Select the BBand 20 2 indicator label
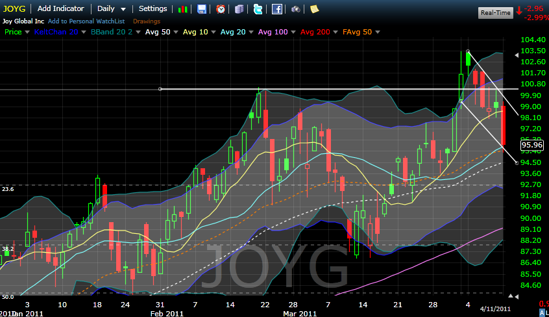The image size is (549, 317). pos(112,32)
